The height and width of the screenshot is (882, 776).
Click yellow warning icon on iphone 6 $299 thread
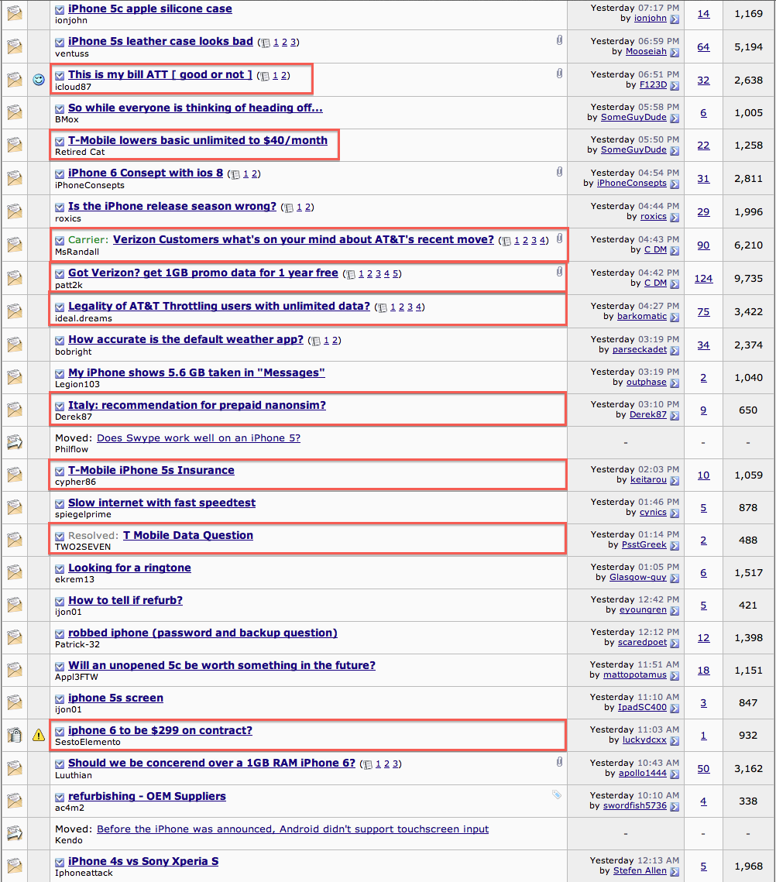coord(38,735)
